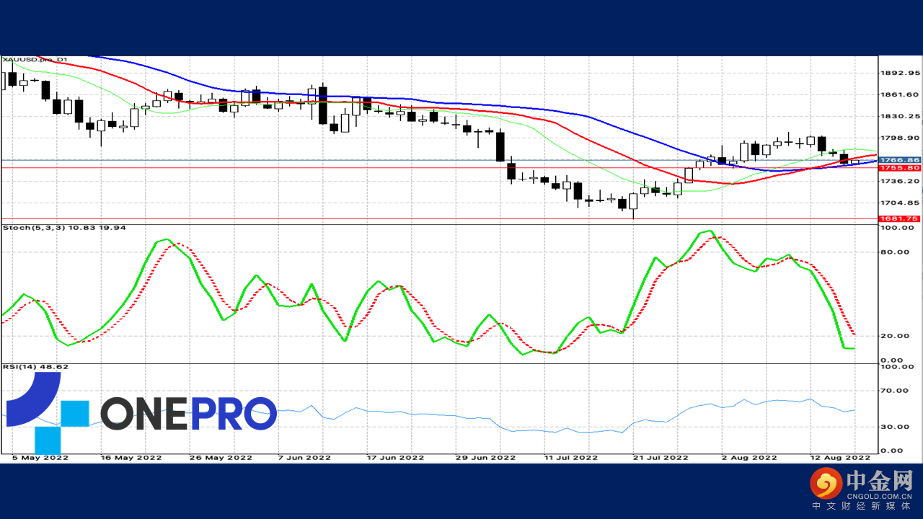Click the 5 May 2022 date marker
The image size is (923, 519).
(x=40, y=458)
